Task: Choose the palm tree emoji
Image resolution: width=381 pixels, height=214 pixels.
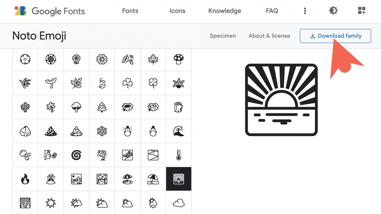Action: tap(51, 107)
